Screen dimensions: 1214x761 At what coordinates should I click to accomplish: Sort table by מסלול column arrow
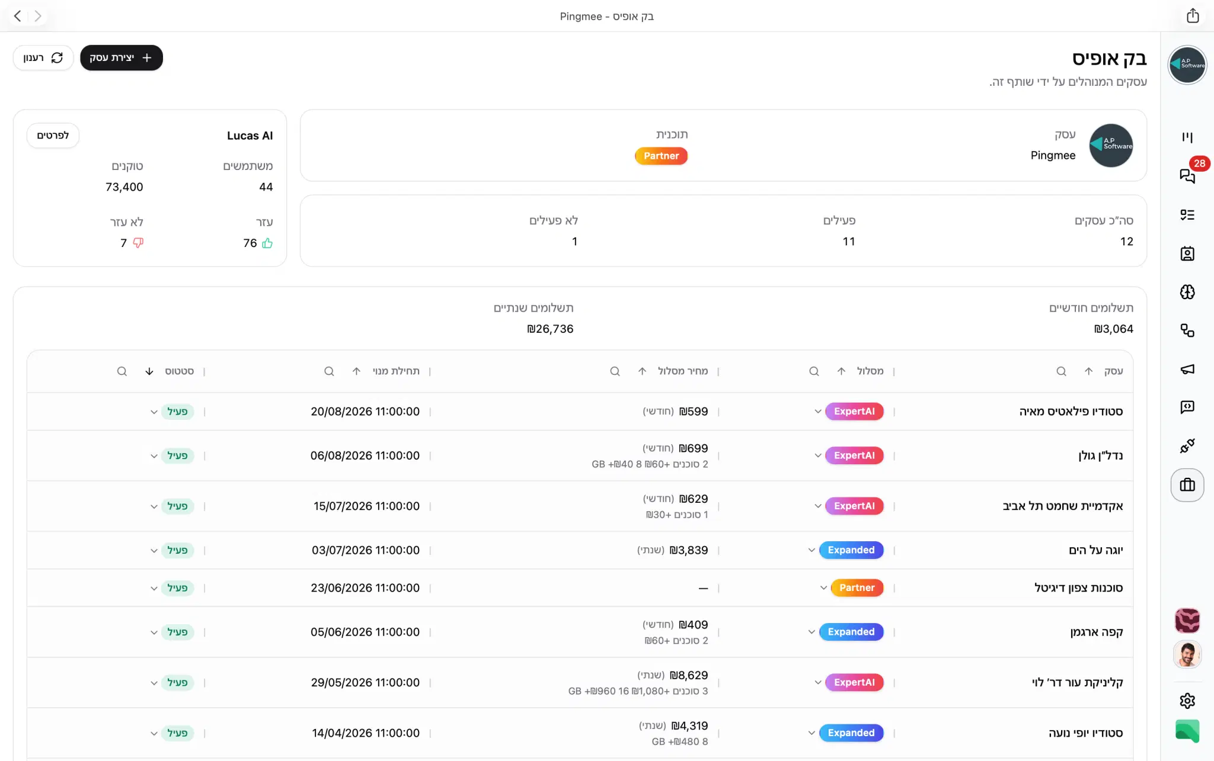click(841, 371)
